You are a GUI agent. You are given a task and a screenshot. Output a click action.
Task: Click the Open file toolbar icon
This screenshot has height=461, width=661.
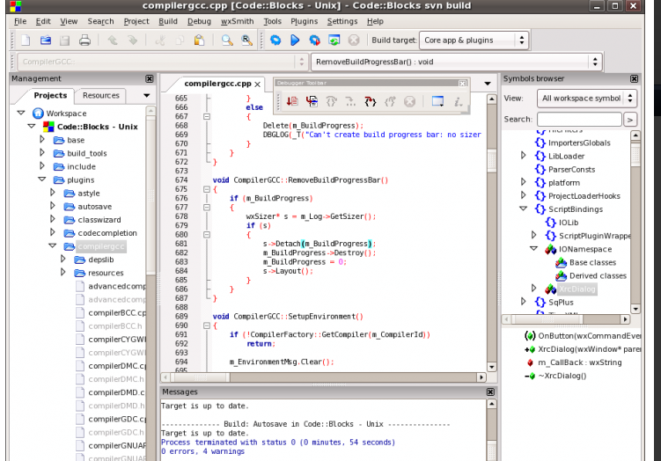tap(46, 40)
